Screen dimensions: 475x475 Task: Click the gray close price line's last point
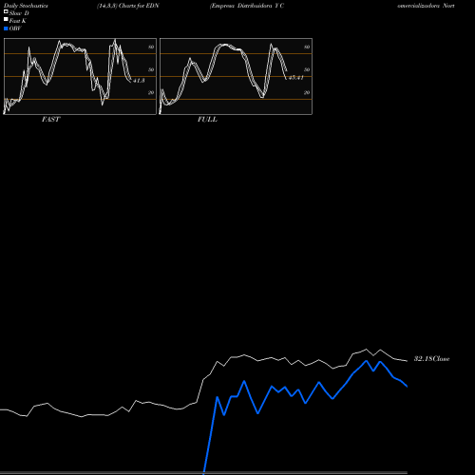coord(407,361)
